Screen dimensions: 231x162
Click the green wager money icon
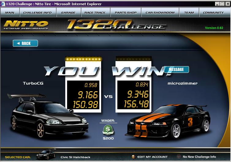point(108,130)
